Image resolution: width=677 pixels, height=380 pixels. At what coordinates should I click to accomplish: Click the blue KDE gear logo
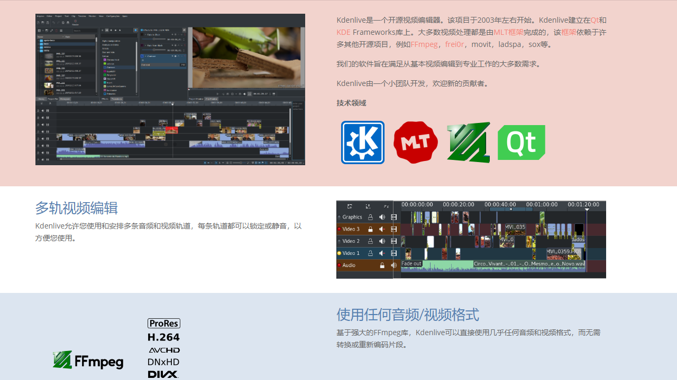[x=363, y=142]
